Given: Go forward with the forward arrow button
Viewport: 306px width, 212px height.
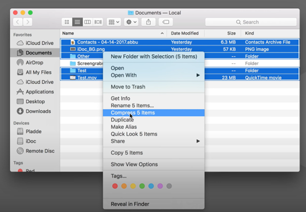Looking at the screenshot, I should click(x=28, y=22).
